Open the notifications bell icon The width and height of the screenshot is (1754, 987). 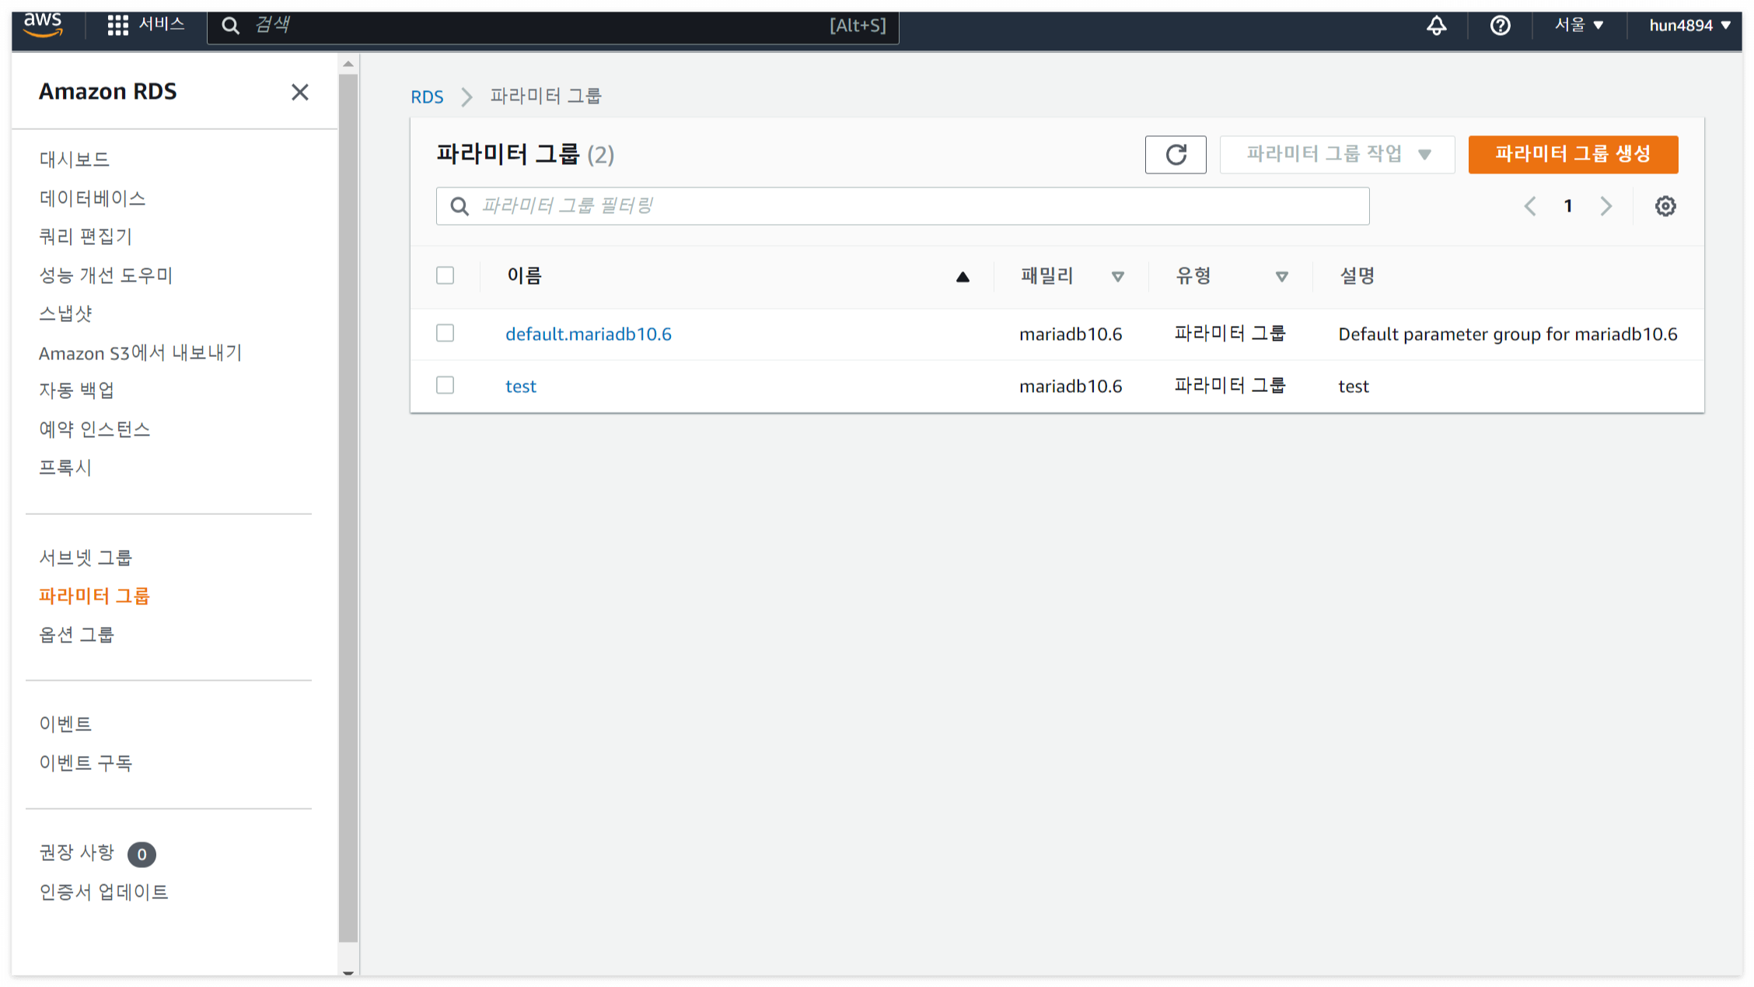[1436, 26]
